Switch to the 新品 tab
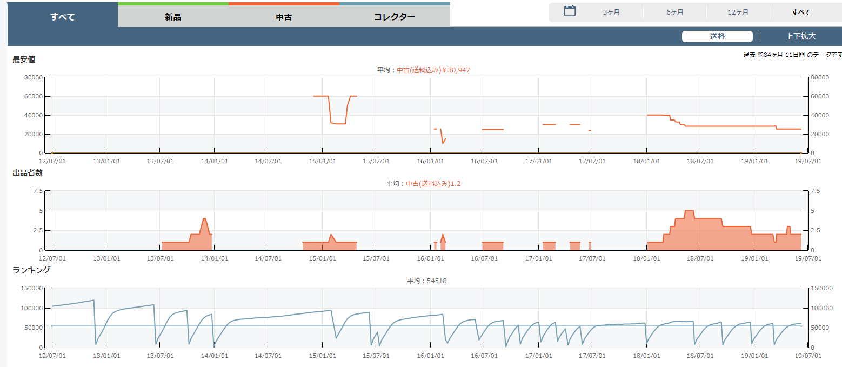Image resolution: width=842 pixels, height=367 pixels. 173,17
